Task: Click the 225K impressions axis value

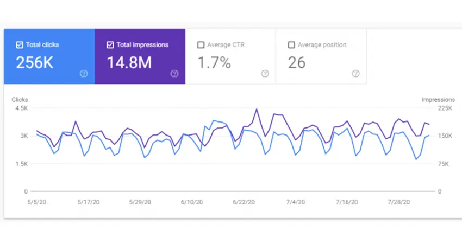Action: (445, 108)
